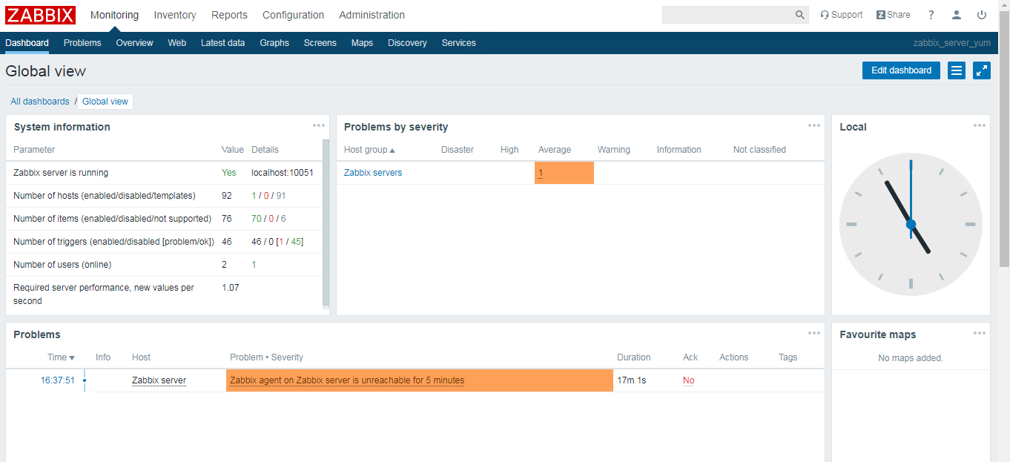Open the user profile icon
Screen dimensions: 1010x462
coord(956,14)
